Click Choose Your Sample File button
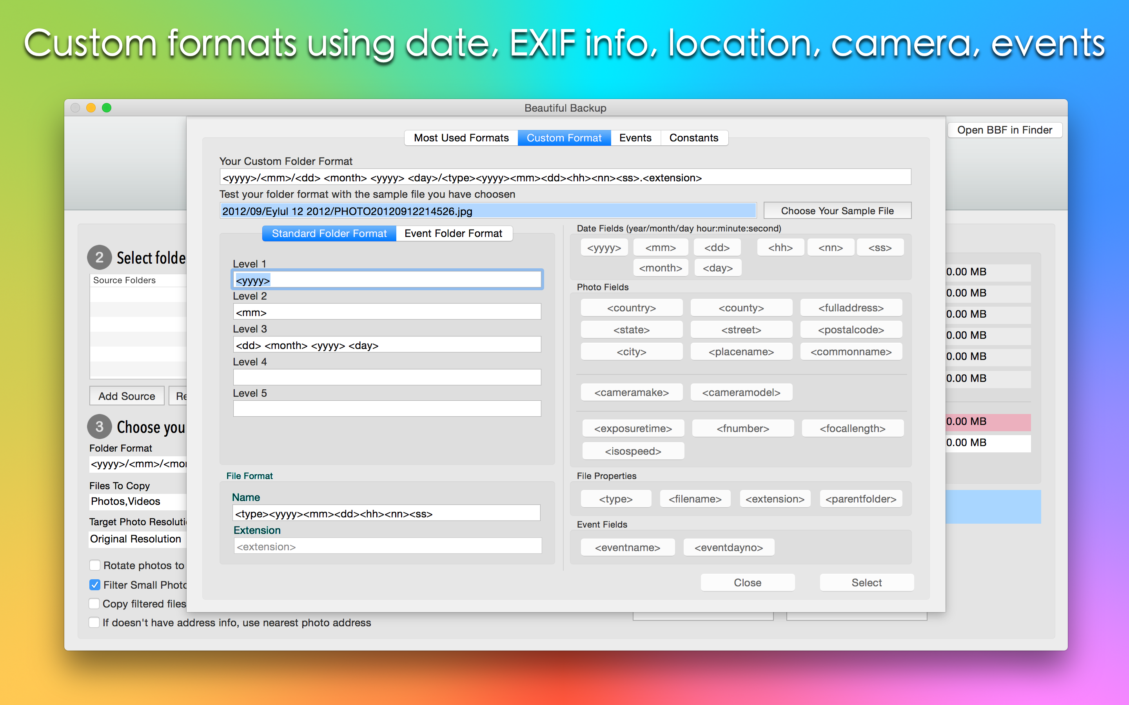 point(837,211)
